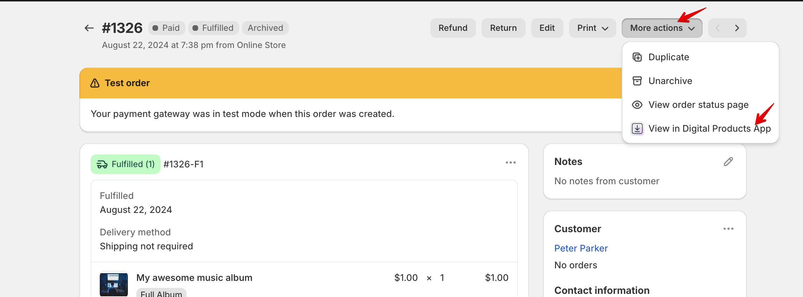This screenshot has height=297, width=803.
Task: Click the back arrow to return to orders
Action: (x=89, y=28)
